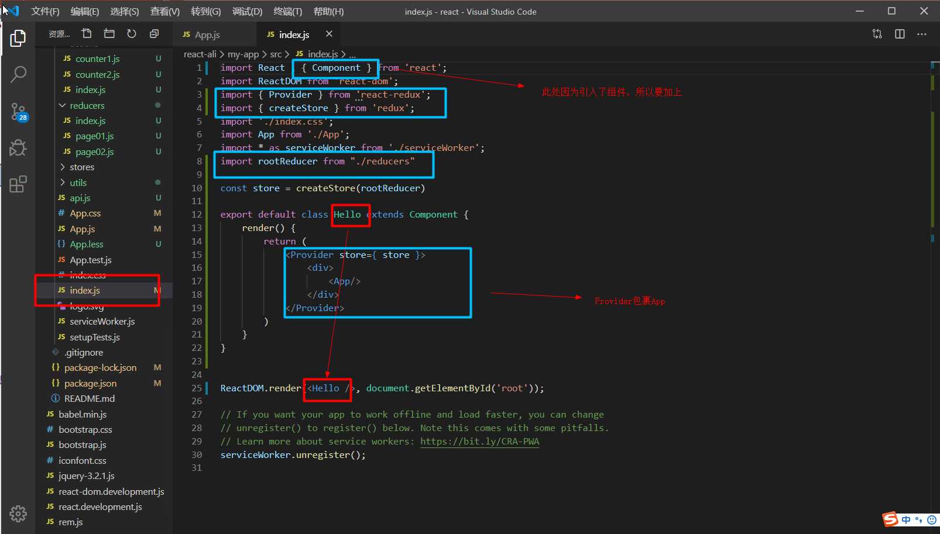
Task: Open the 帮助(H) menu
Action: coord(328,12)
